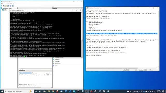Switch to the Mémoire tab

click(25, 85)
